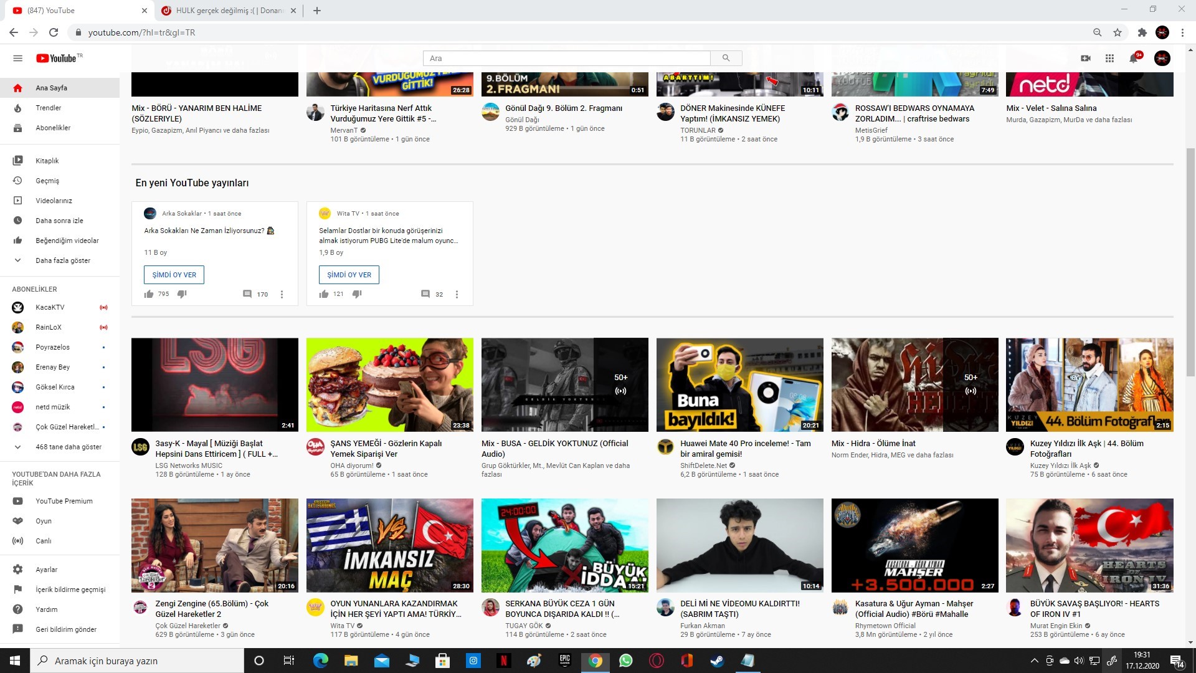Open Geçmiş history icon in sidebar
Screen dimensions: 1196x673
(17, 180)
